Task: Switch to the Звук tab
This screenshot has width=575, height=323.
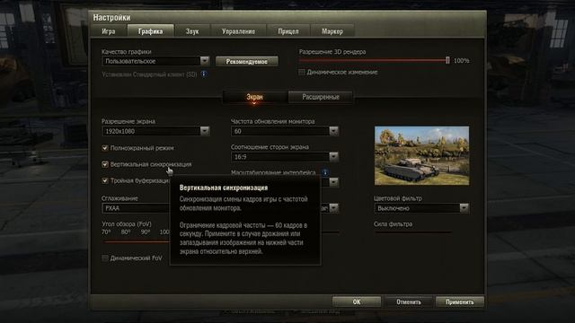Action: tap(192, 31)
